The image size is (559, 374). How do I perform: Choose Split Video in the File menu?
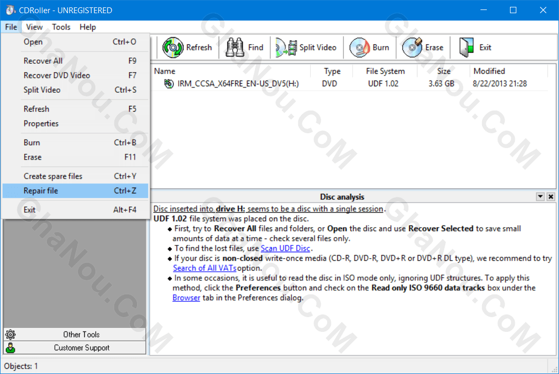pyautogui.click(x=75, y=90)
